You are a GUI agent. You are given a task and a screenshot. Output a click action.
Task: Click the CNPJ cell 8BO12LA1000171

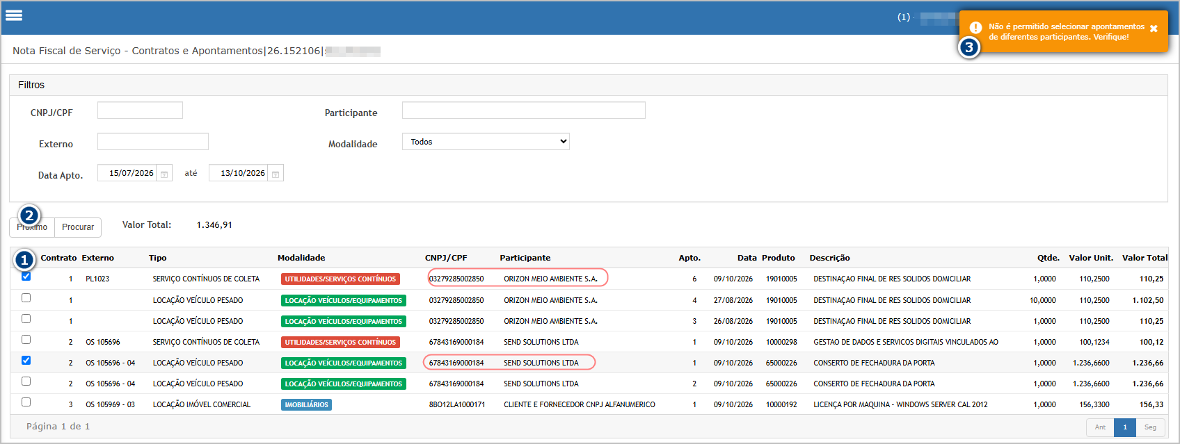(x=457, y=404)
